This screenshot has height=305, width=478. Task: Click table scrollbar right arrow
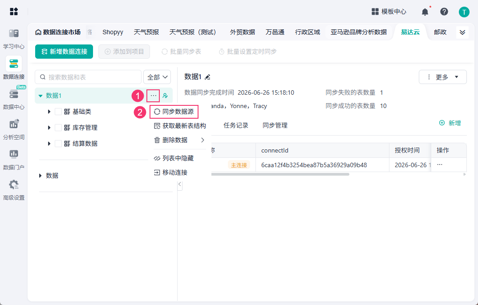[465, 174]
